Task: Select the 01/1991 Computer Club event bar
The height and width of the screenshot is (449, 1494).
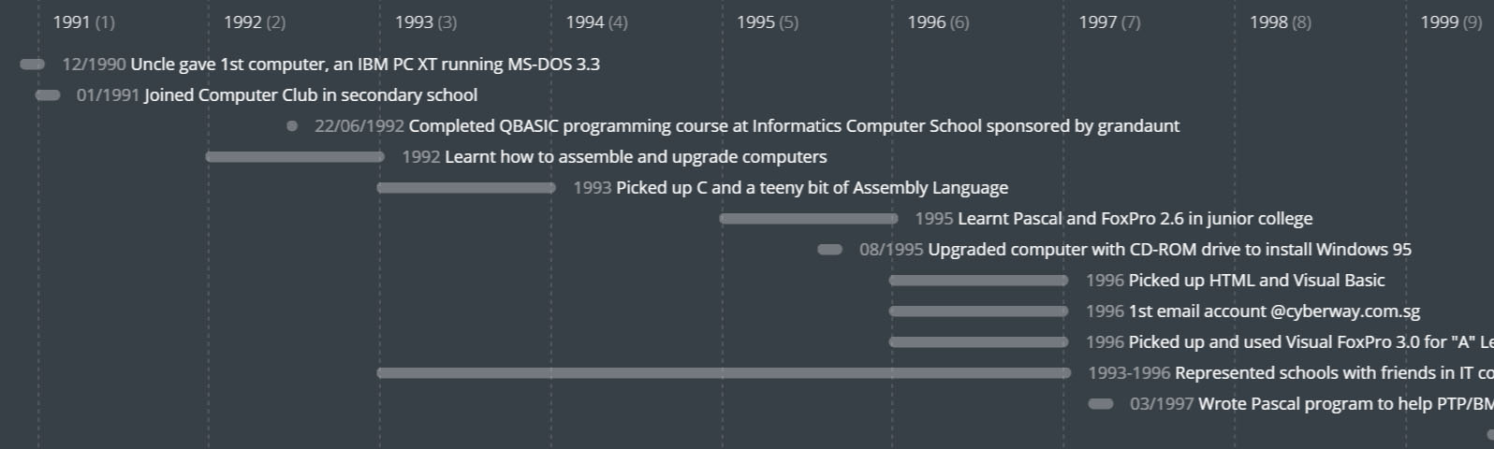Action: point(48,95)
